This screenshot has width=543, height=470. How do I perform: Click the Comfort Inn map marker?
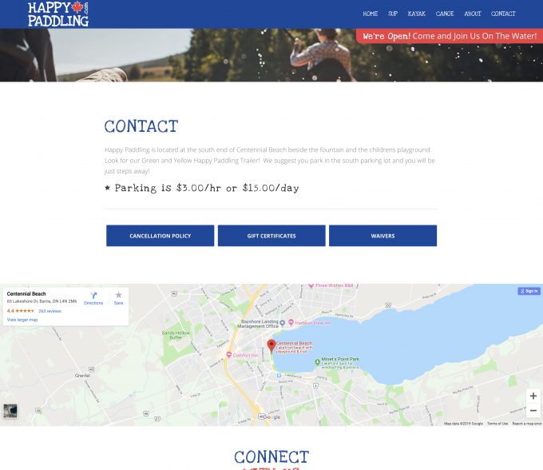coord(228,356)
